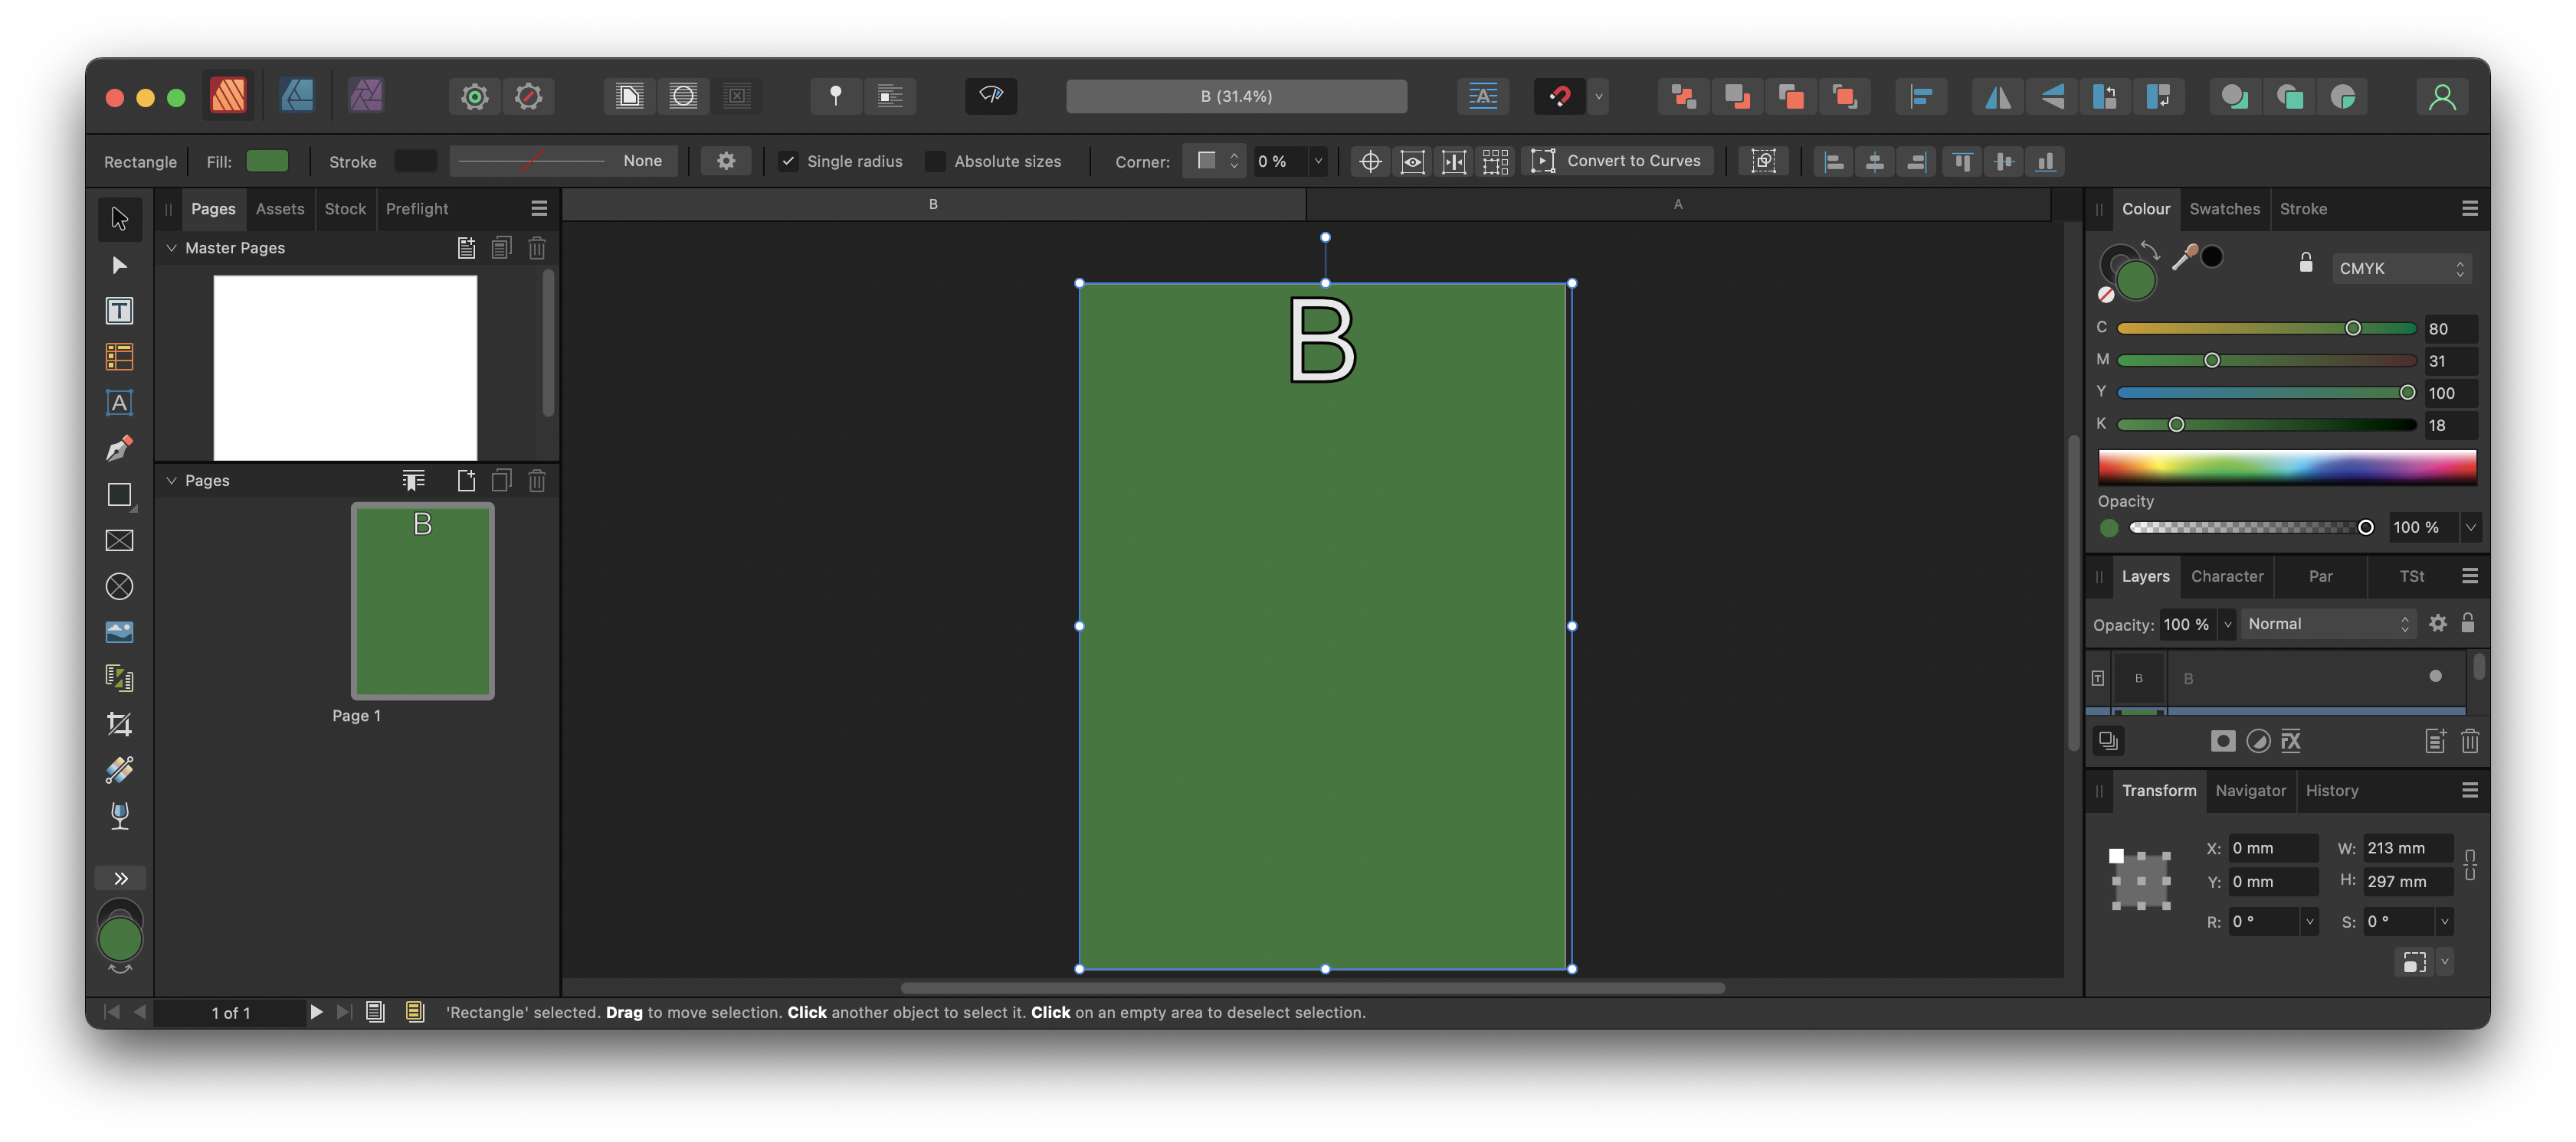The image size is (2576, 1142).
Task: Open the Preflight tab
Action: (x=417, y=209)
